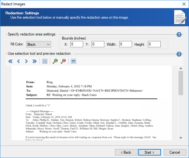Go to the next page
Viewport: 189px width, 158px height.
click(x=26, y=61)
